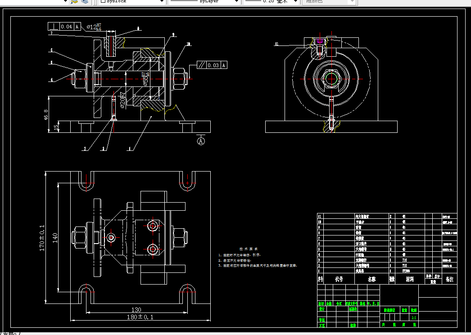
Task: Select the circled datum A symbol
Action: [201, 140]
